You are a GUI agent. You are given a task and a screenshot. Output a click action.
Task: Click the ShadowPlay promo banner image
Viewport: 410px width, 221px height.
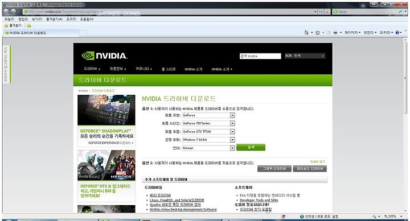pos(106,110)
